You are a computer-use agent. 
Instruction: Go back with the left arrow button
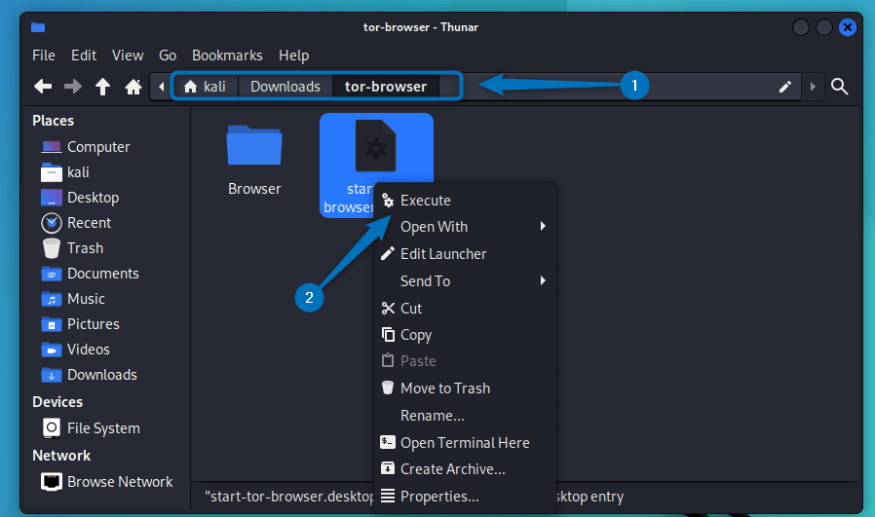[43, 87]
